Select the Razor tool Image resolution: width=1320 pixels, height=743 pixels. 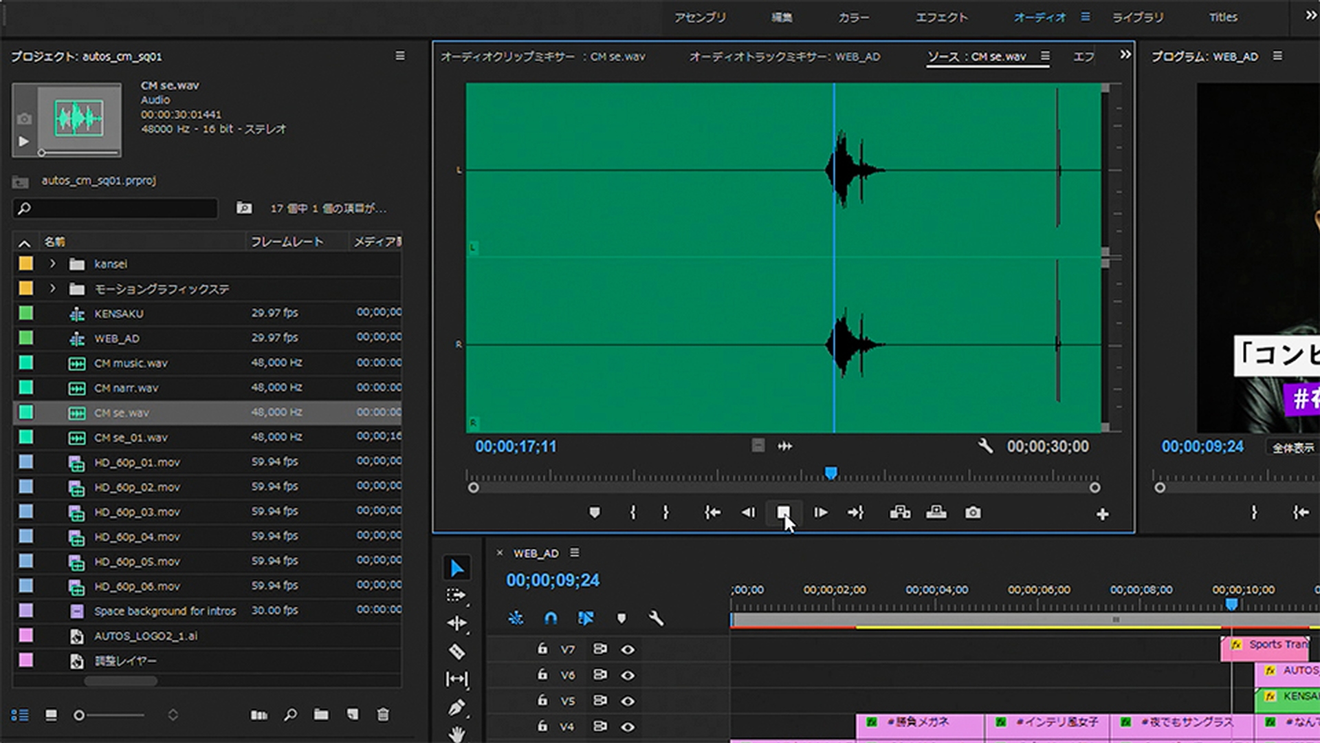pyautogui.click(x=456, y=651)
